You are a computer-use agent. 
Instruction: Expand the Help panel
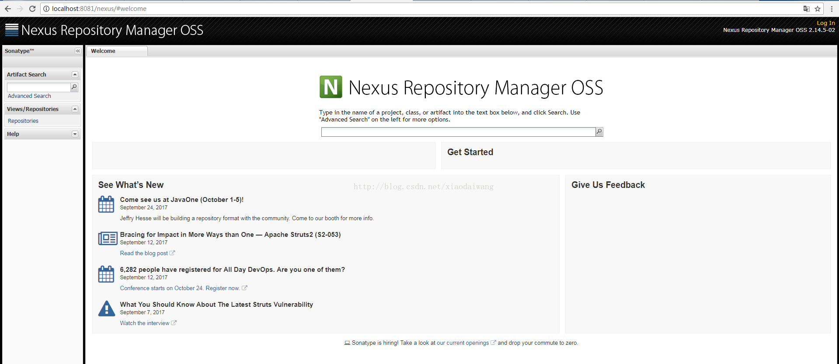[x=75, y=134]
